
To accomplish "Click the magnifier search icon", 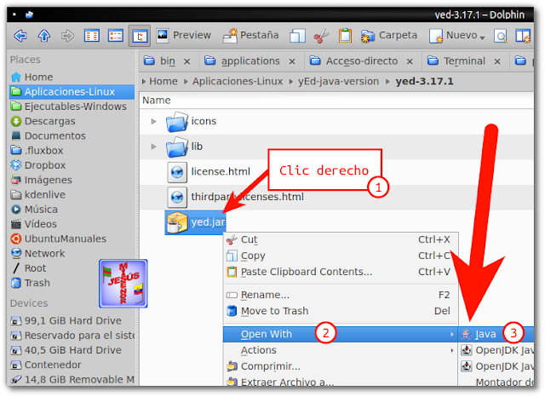I will tap(500, 36).
